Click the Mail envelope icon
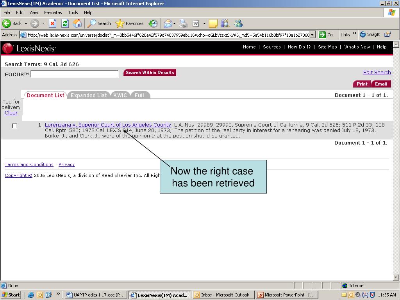Screen dimensions: 400x300 pyautogui.click(x=168, y=23)
